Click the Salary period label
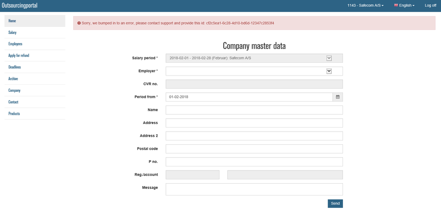The image size is (441, 215). tap(145, 58)
